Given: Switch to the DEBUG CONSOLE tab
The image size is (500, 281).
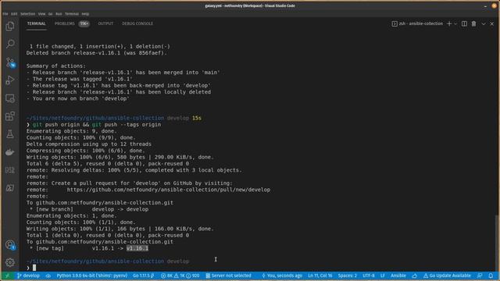Looking at the screenshot, I should (137, 23).
